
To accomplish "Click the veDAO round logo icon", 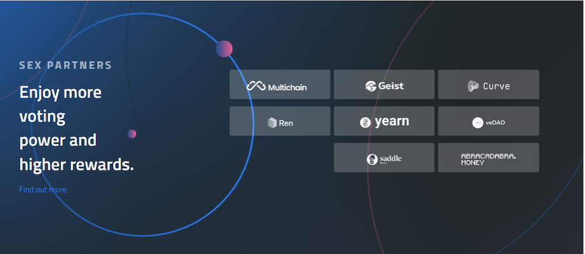I will coord(477,123).
